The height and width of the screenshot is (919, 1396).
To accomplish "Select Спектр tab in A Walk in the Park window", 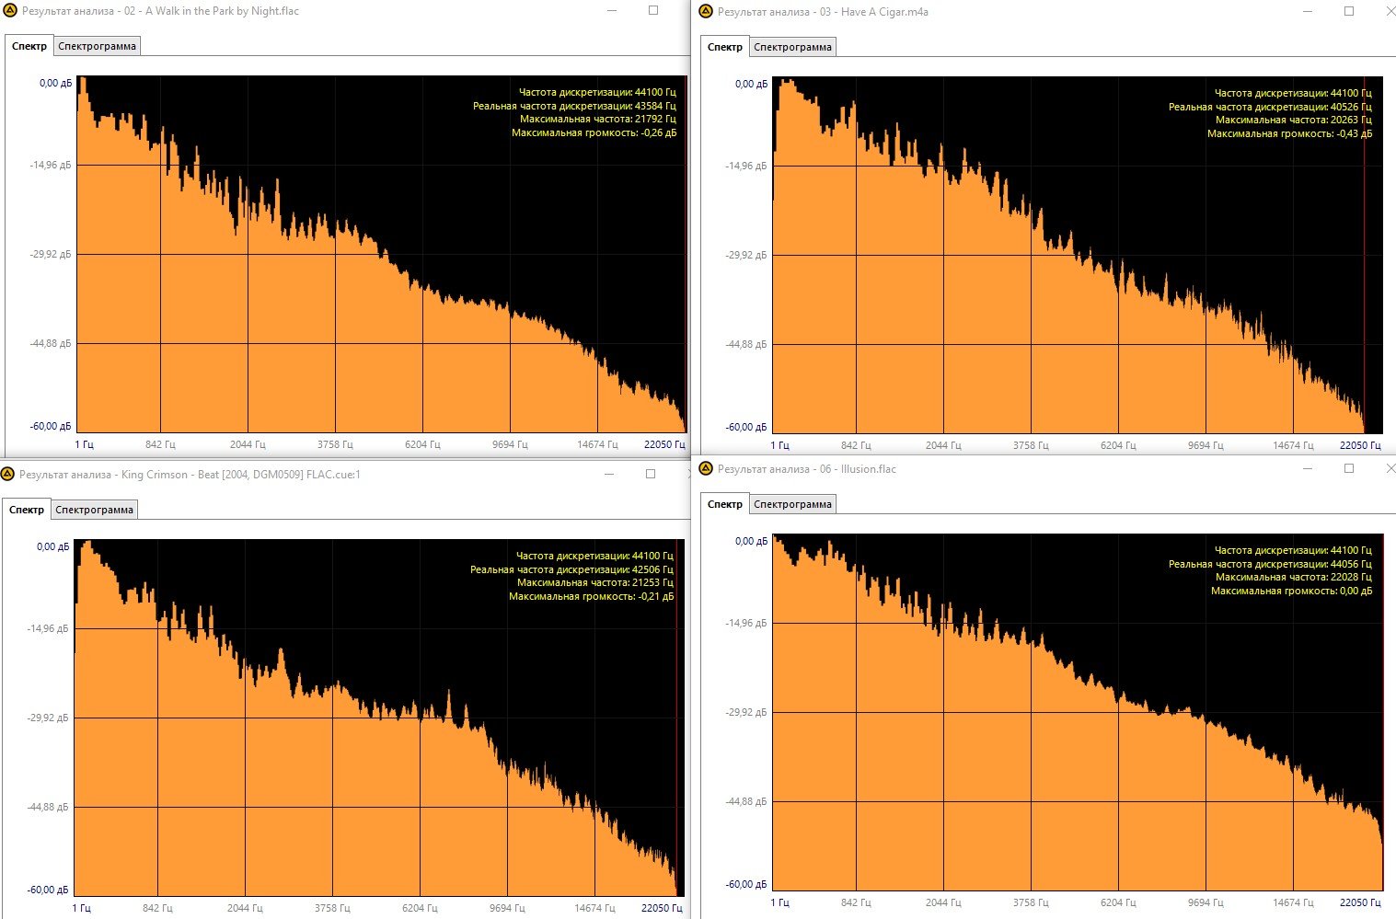I will click(29, 46).
